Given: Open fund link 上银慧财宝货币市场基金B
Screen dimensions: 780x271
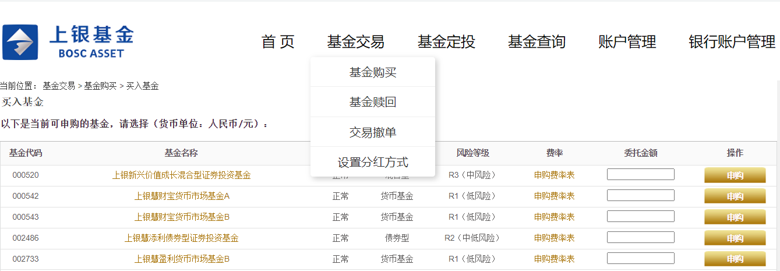Looking at the screenshot, I should tap(182, 217).
